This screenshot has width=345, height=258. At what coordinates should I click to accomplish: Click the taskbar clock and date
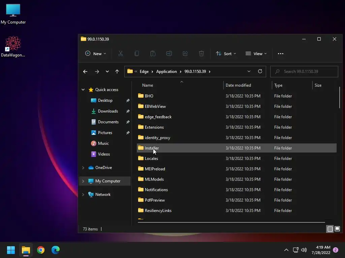point(321,250)
